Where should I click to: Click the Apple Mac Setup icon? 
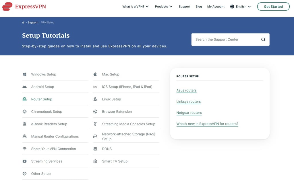click(x=95, y=74)
